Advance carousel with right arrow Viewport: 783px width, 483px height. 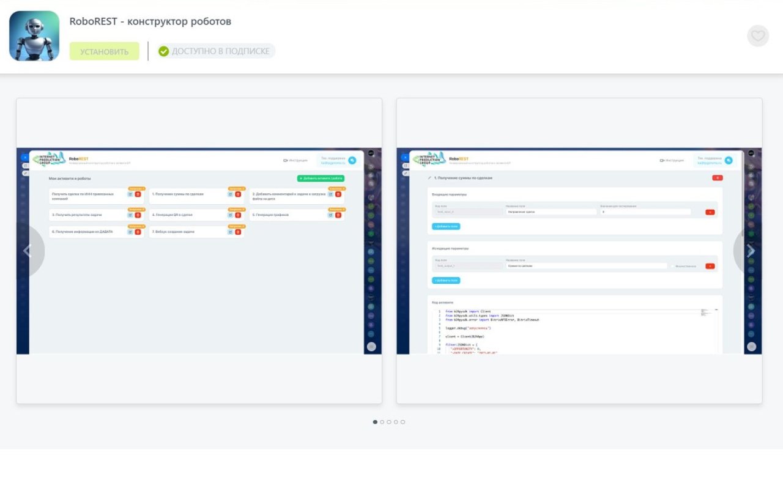tap(751, 251)
